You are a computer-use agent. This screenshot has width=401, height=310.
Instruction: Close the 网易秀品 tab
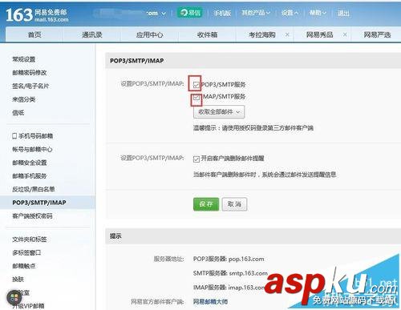(345, 34)
